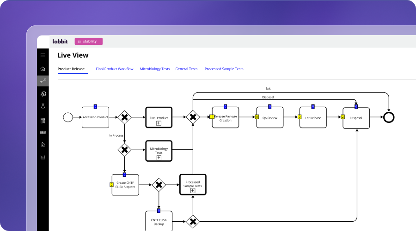The image size is (416, 231).
Task: Select the CNTF ELISA Backup task node
Action: (159, 222)
